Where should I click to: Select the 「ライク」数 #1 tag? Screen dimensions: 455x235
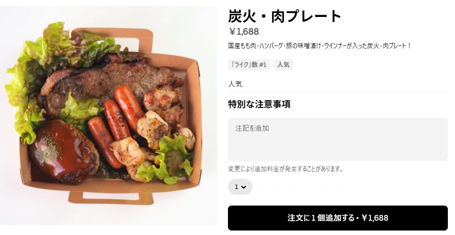point(249,65)
